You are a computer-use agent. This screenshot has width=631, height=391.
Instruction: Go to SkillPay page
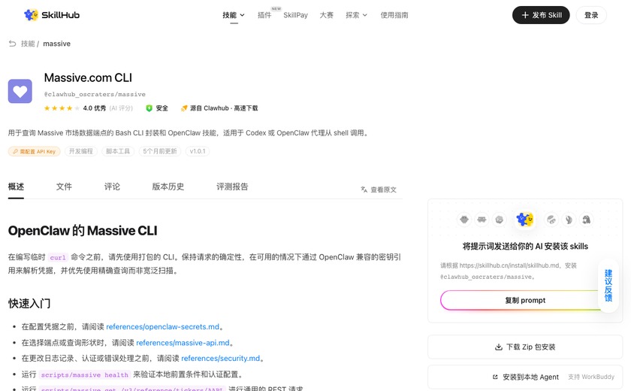click(295, 15)
